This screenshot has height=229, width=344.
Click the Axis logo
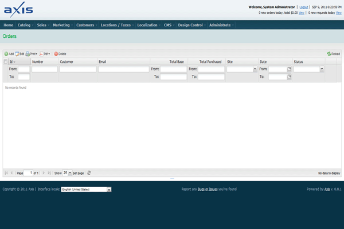pyautogui.click(x=18, y=10)
